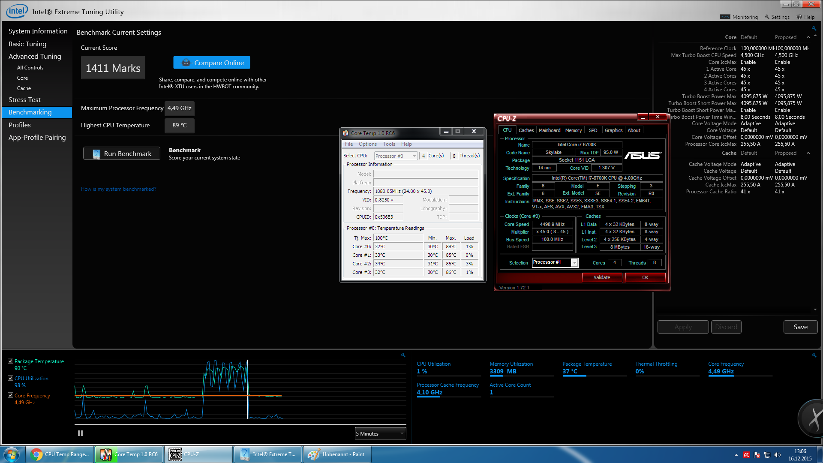The height and width of the screenshot is (463, 823).
Task: Switch to the Paint taskbar window
Action: 337,454
